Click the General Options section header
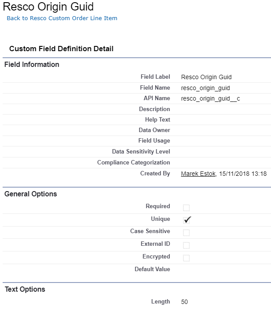This screenshot has height=314, width=271. (x=31, y=194)
